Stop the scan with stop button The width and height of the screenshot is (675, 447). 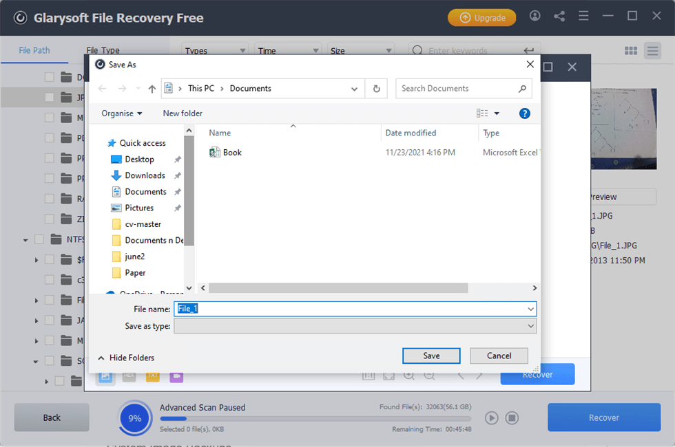point(512,417)
